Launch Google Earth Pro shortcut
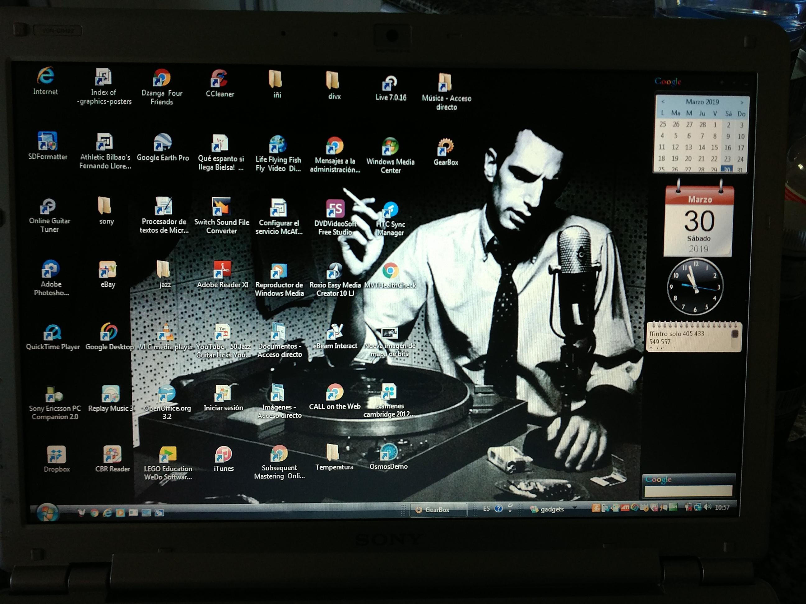The width and height of the screenshot is (806, 604). (x=163, y=143)
